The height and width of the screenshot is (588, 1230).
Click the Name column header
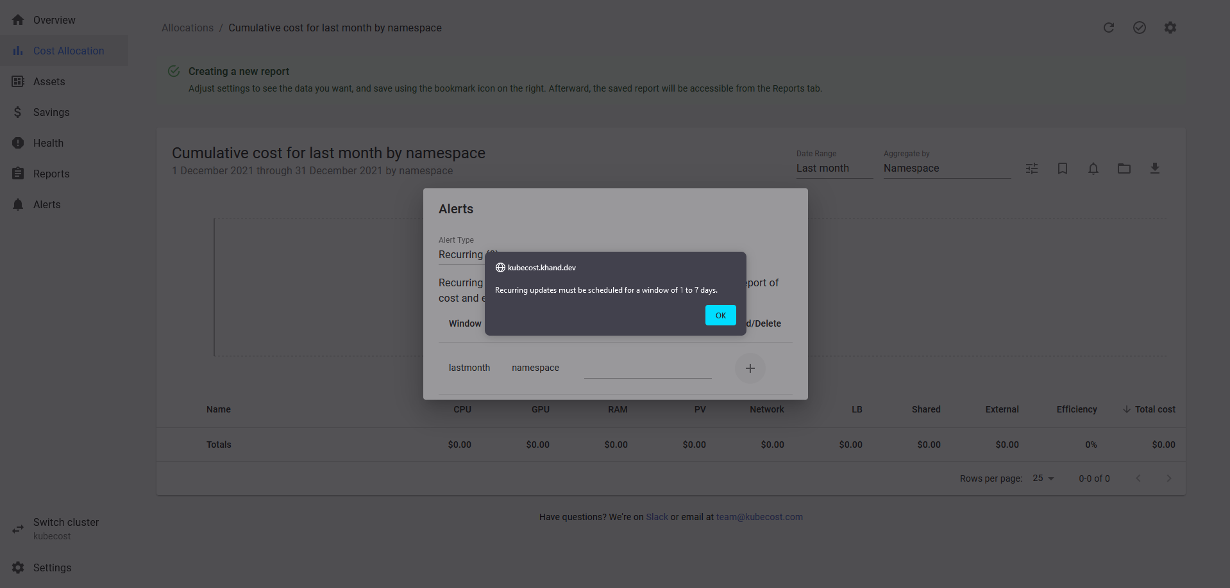point(219,409)
